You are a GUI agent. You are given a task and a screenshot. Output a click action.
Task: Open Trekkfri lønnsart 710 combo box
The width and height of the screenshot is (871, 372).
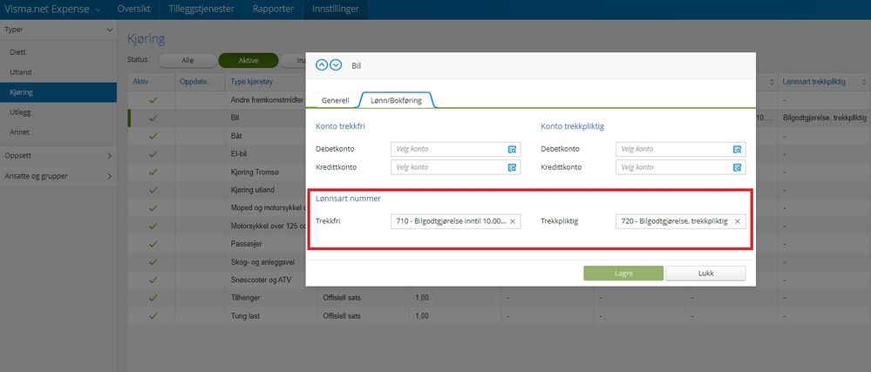pos(455,221)
